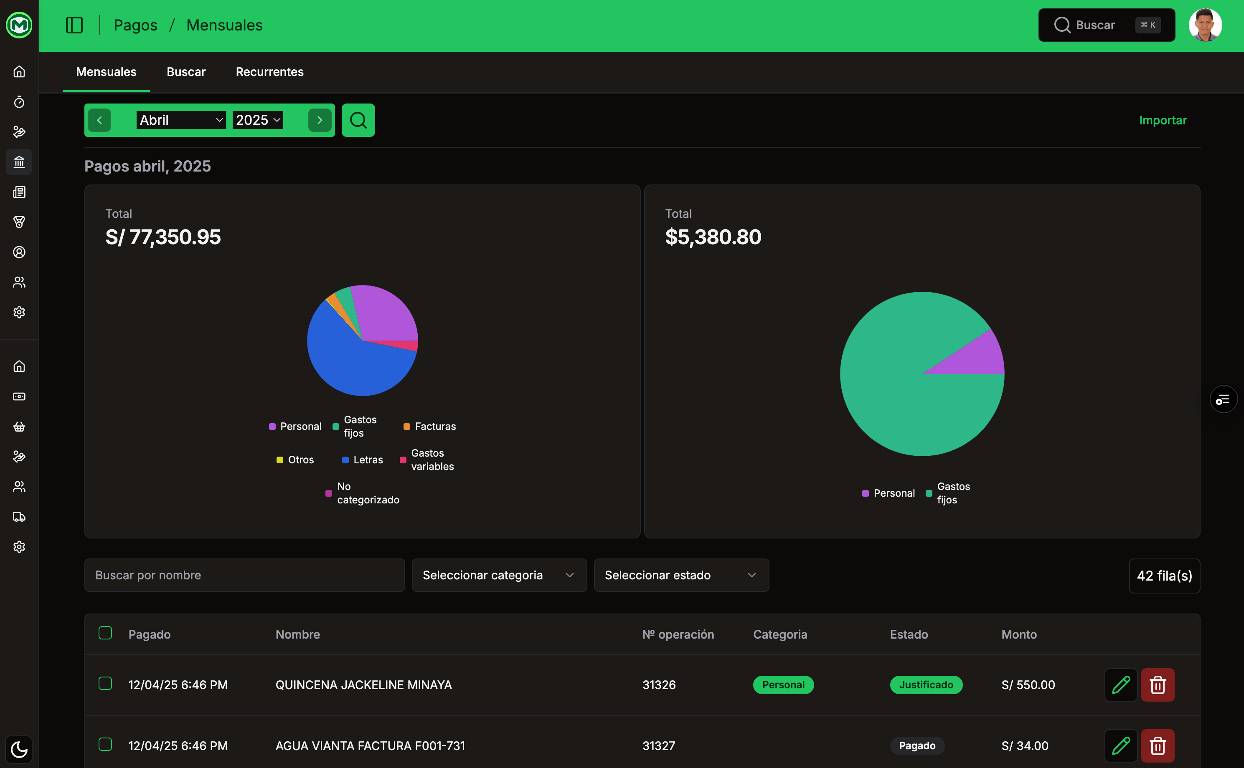
Task: Delete the AGUA VIANTA FACTURA payment
Action: point(1158,745)
